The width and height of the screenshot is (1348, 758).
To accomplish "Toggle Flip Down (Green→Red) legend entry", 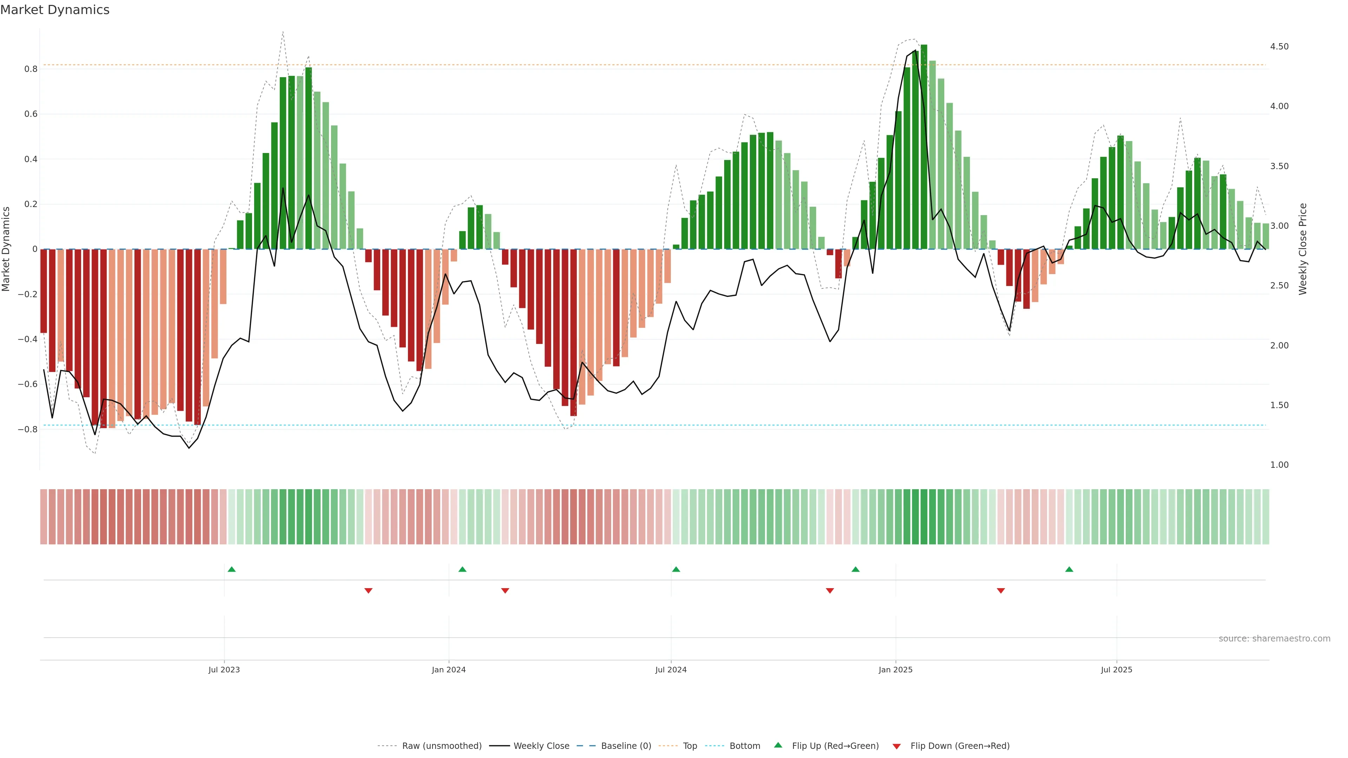I will coord(960,746).
